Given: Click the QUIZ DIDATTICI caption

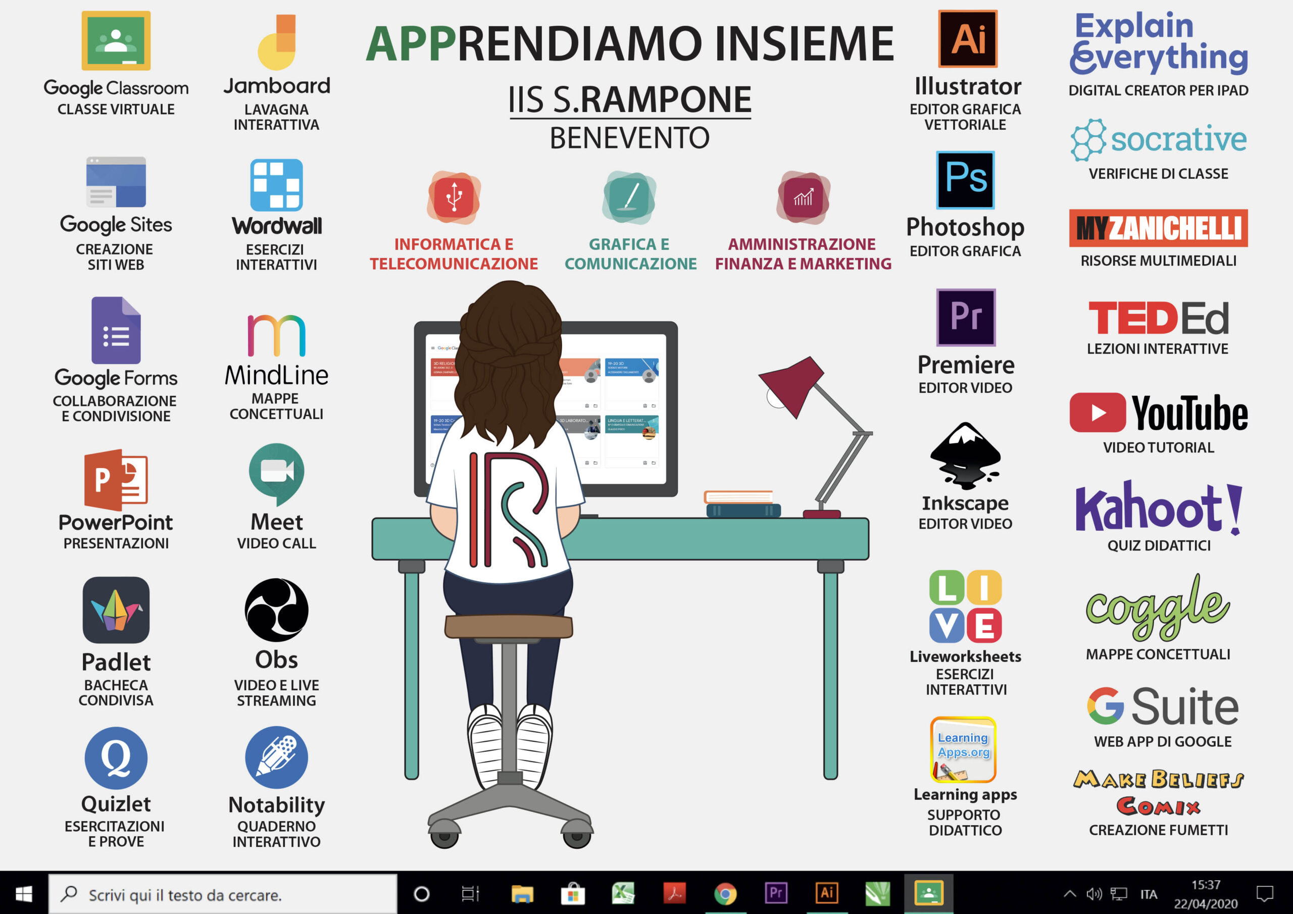Looking at the screenshot, I should (x=1159, y=545).
